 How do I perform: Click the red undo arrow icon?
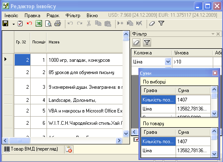coord(29,23)
